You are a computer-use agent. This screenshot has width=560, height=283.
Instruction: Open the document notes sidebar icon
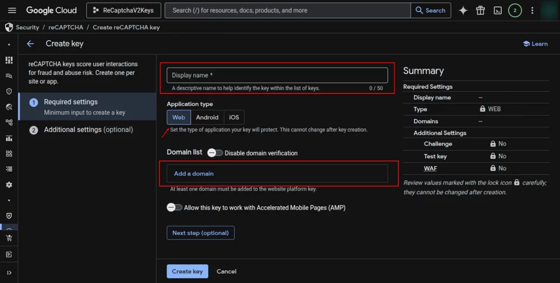click(9, 254)
